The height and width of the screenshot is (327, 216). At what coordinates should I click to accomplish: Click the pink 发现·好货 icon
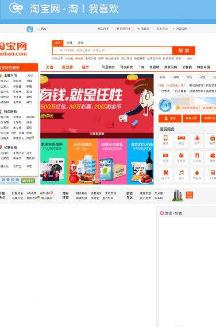click(x=161, y=213)
